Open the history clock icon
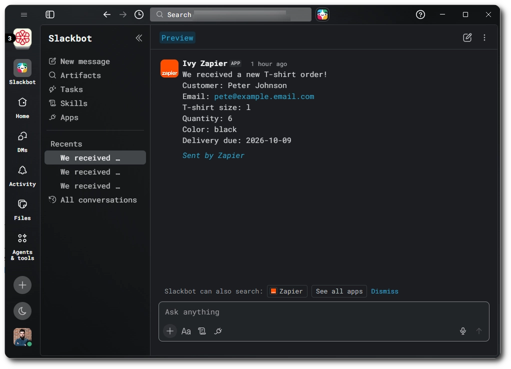The image size is (511, 369). (x=139, y=14)
